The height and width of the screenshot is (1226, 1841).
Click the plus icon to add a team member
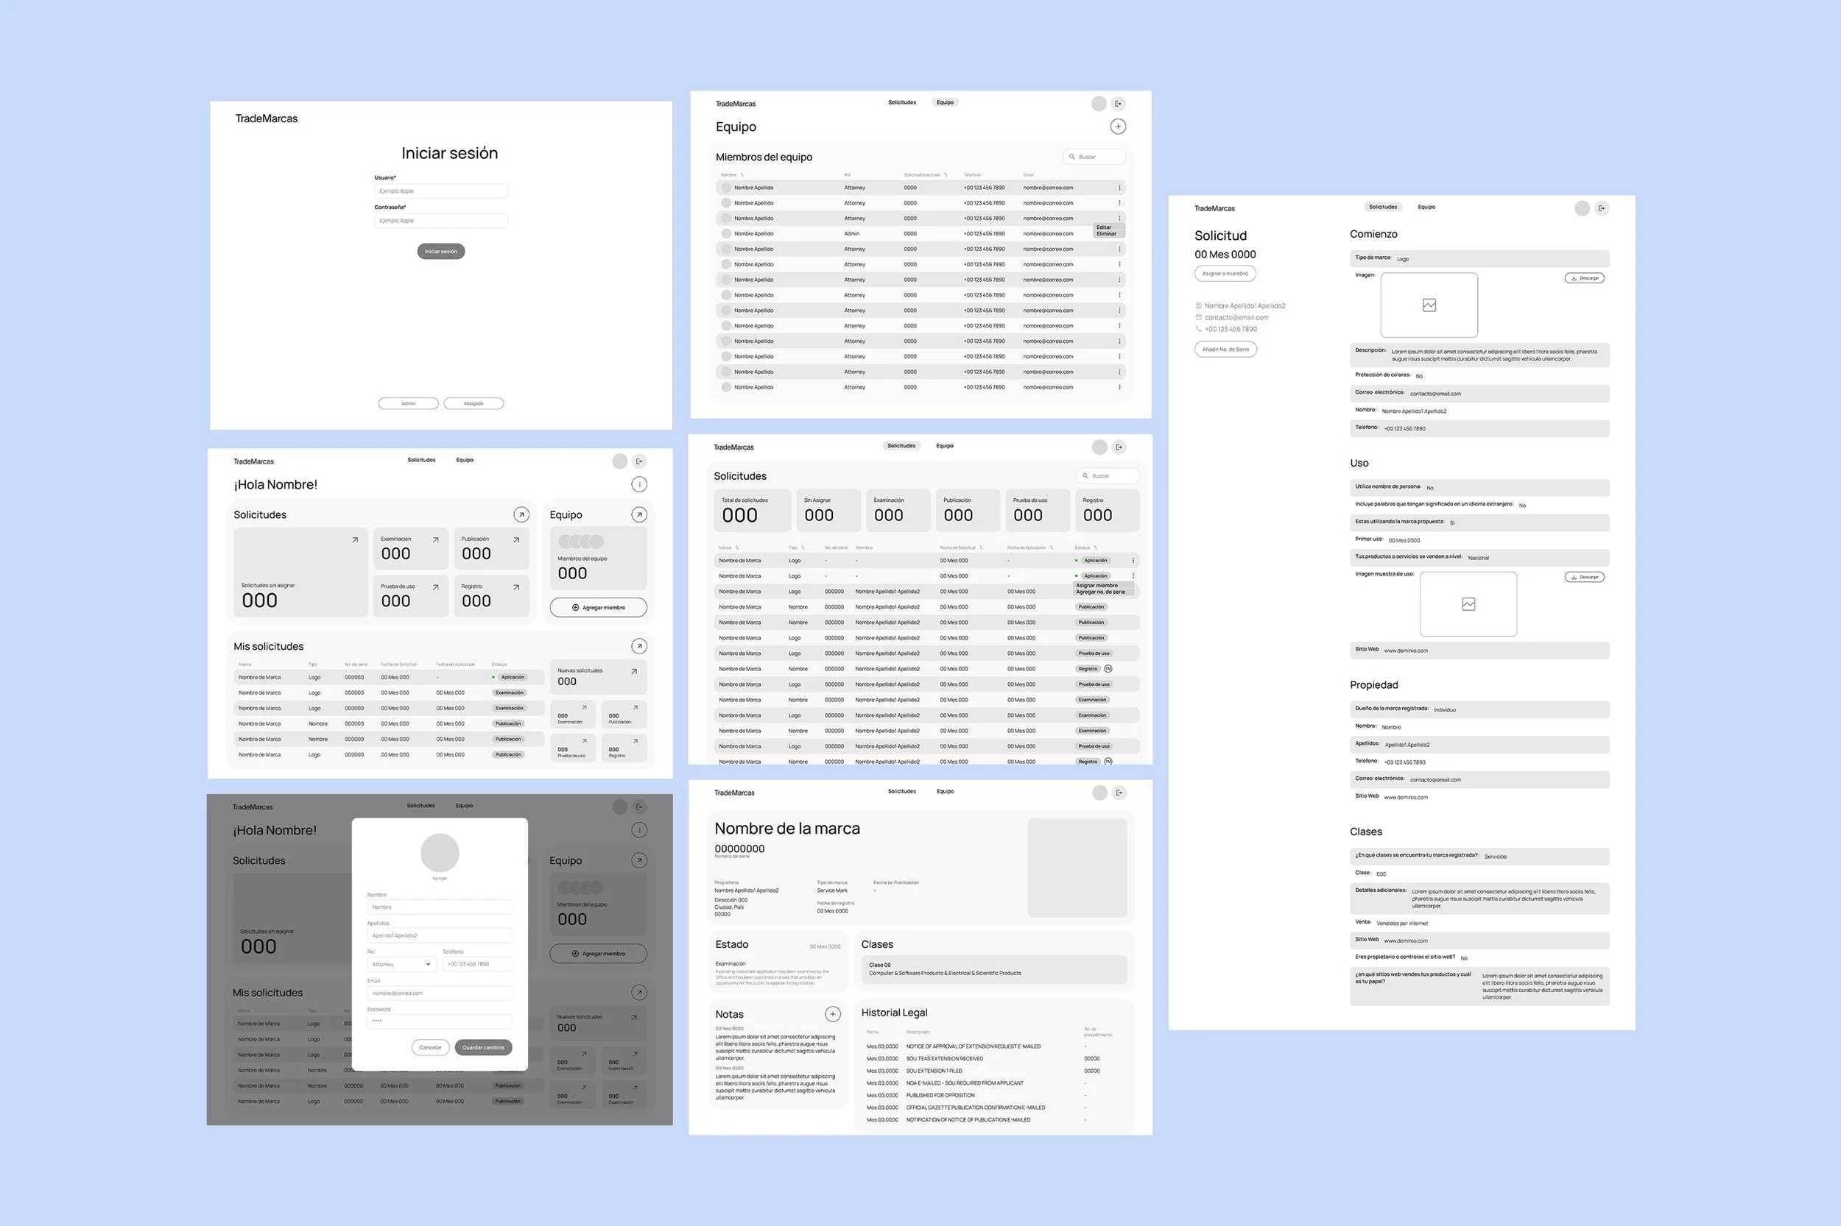(1118, 126)
